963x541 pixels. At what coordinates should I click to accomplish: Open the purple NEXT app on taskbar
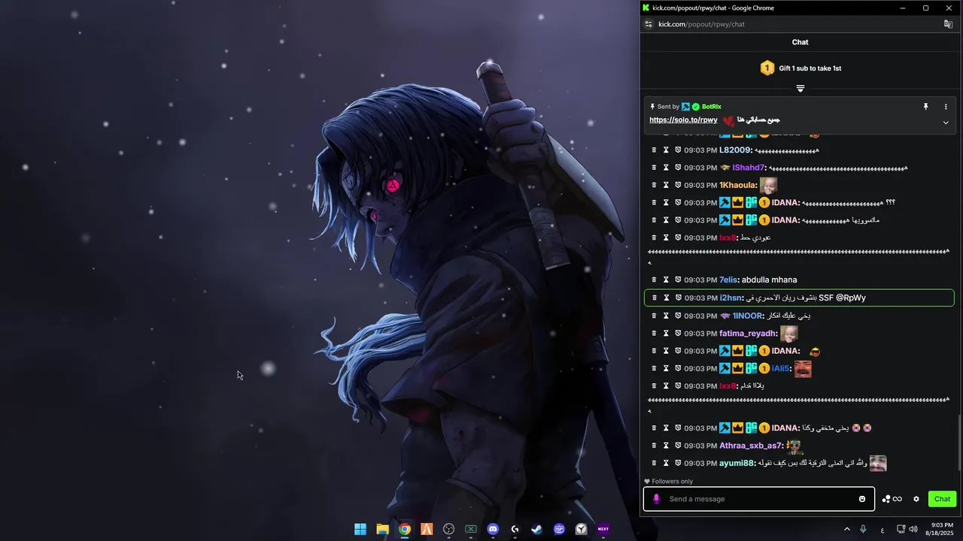[x=603, y=529]
